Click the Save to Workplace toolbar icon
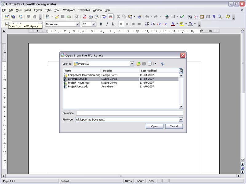 click(13, 17)
